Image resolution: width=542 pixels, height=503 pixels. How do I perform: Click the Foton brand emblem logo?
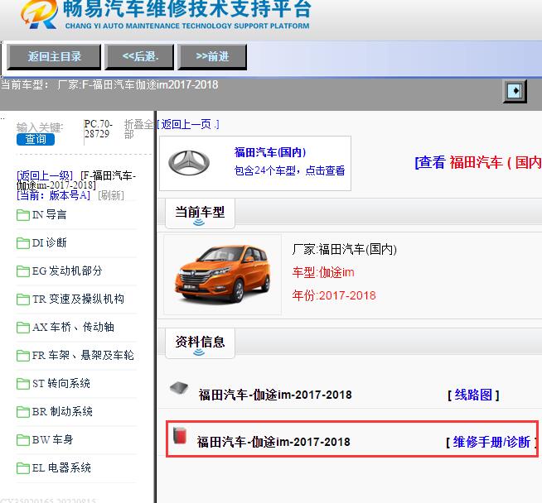189,163
